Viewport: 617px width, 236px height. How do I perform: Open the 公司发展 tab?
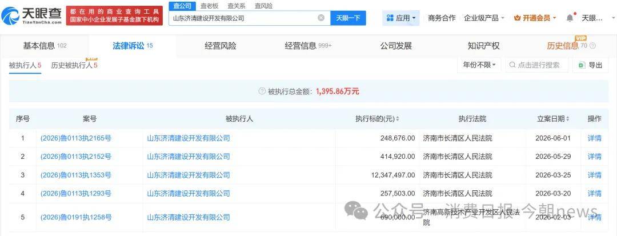[x=396, y=46]
